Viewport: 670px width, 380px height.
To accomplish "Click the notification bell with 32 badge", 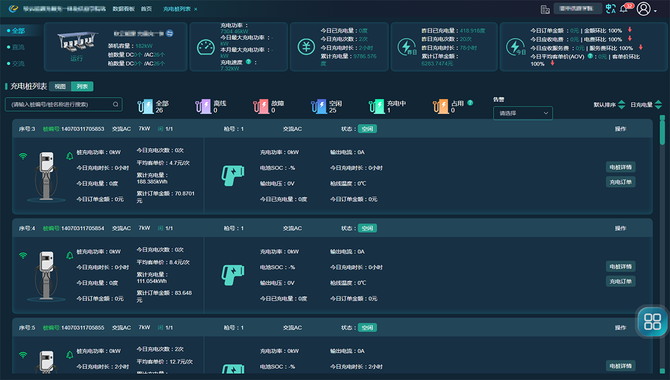I will point(624,9).
